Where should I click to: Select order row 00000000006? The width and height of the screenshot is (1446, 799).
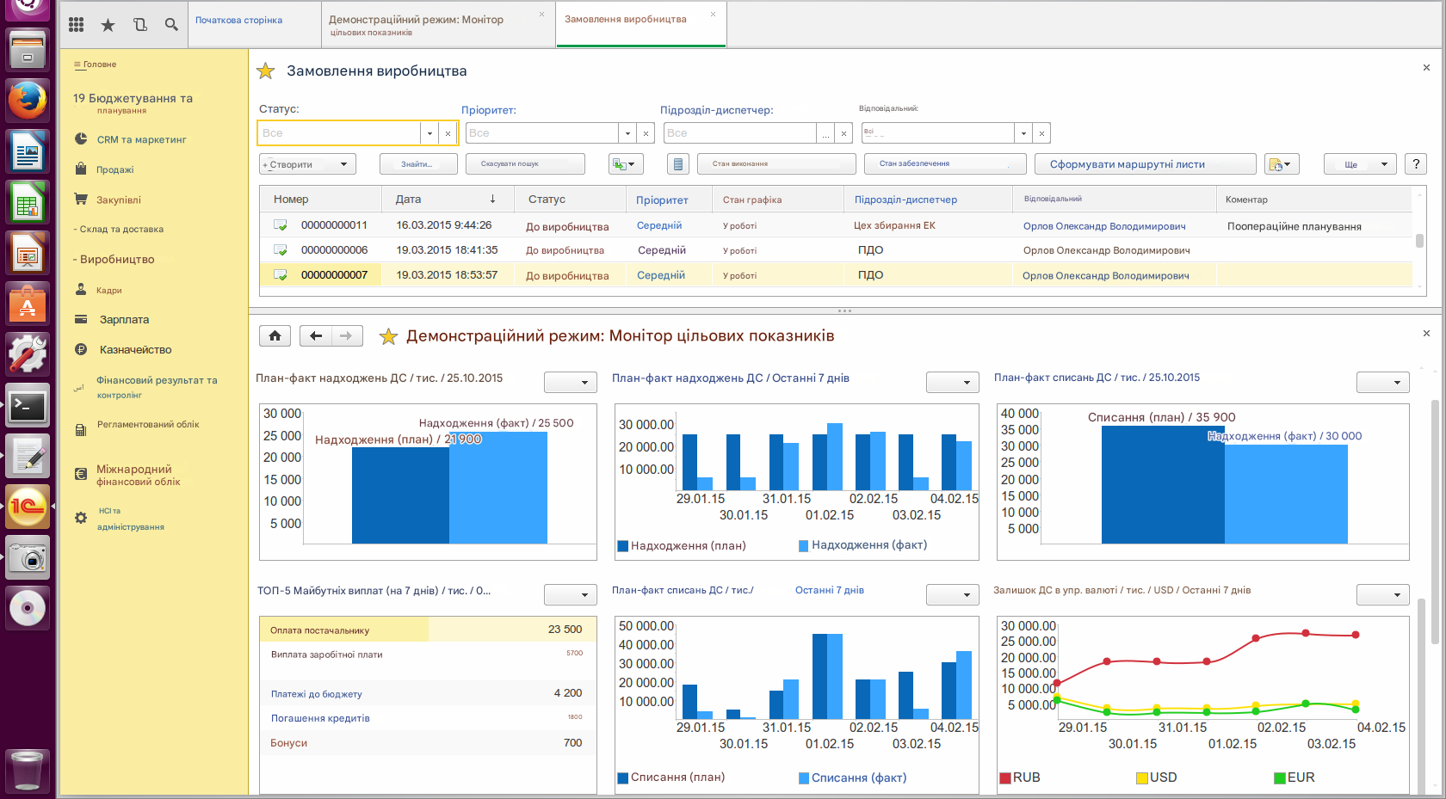pos(334,250)
